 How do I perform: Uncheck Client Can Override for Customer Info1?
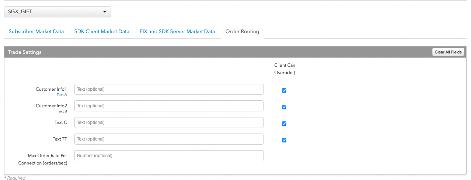point(284,90)
